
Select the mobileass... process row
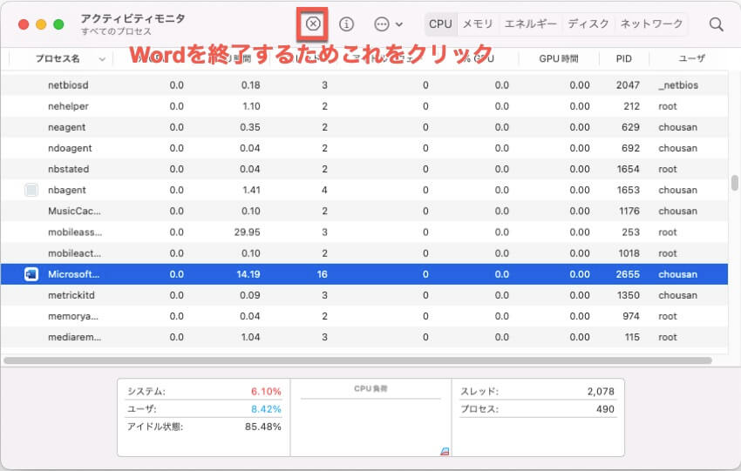(x=364, y=232)
